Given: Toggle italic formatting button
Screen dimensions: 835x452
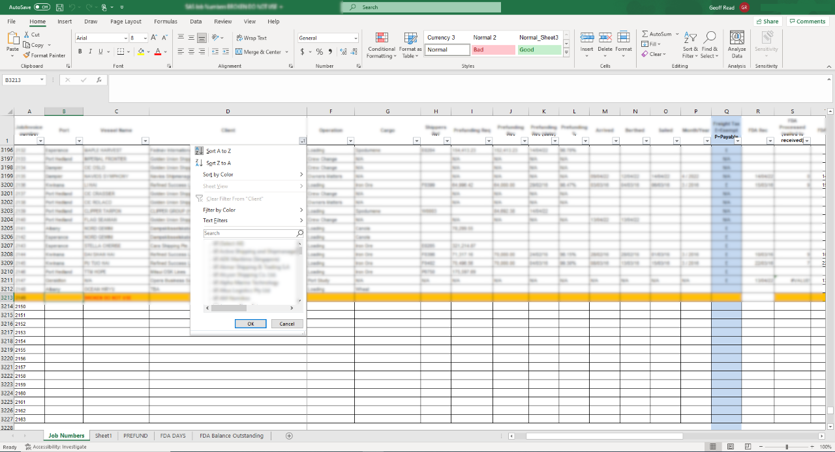Looking at the screenshot, I should [x=91, y=51].
